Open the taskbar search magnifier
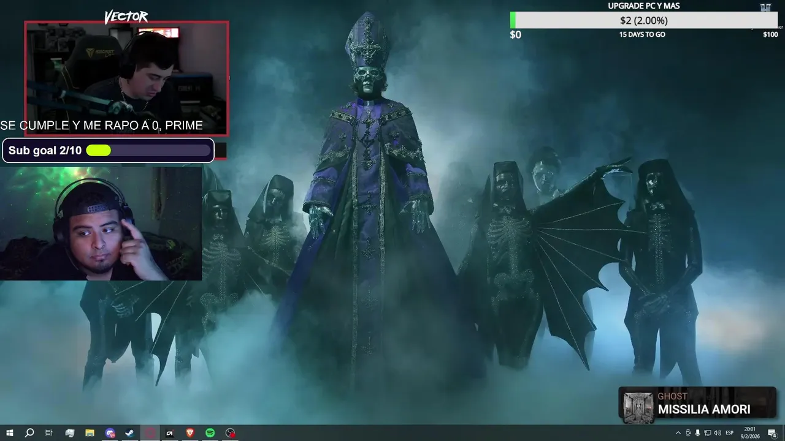 29,433
